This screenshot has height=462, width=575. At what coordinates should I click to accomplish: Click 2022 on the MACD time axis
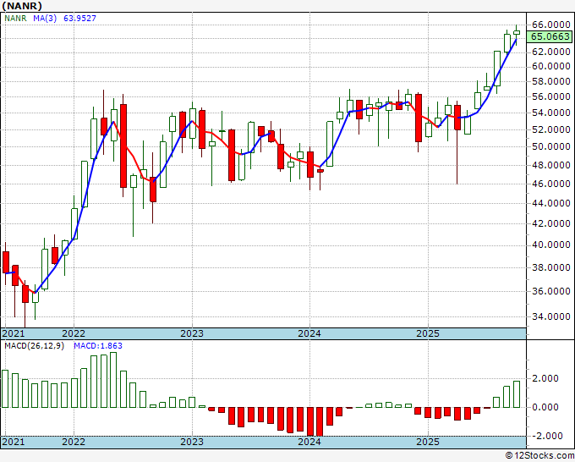pyautogui.click(x=74, y=442)
